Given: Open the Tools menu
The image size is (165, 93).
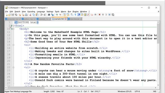Looking at the screenshot, I should (x=57, y=12).
